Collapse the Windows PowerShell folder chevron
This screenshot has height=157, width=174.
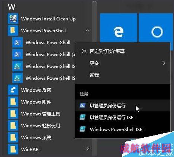click(x=87, y=30)
